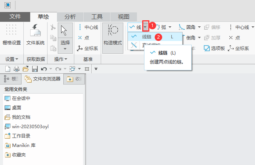Image resolution: width=255 pixels, height=165 pixels.
Task: Open the Grid Settings (栅格设置) tool
Action: tap(12, 34)
